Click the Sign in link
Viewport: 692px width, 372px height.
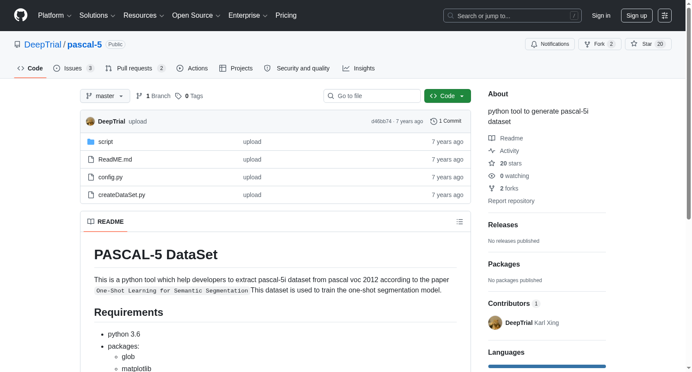[601, 16]
